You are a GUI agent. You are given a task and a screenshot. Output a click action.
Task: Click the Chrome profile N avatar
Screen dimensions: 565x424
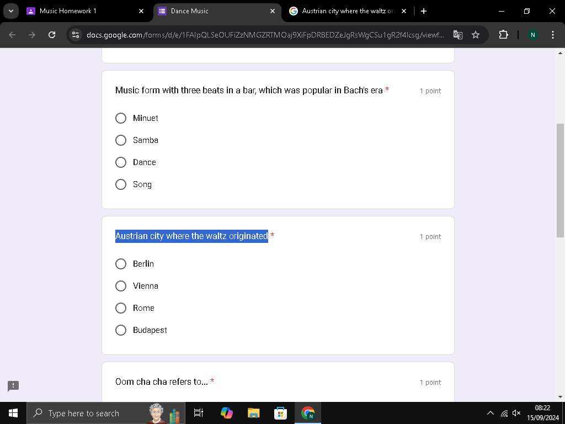[532, 35]
